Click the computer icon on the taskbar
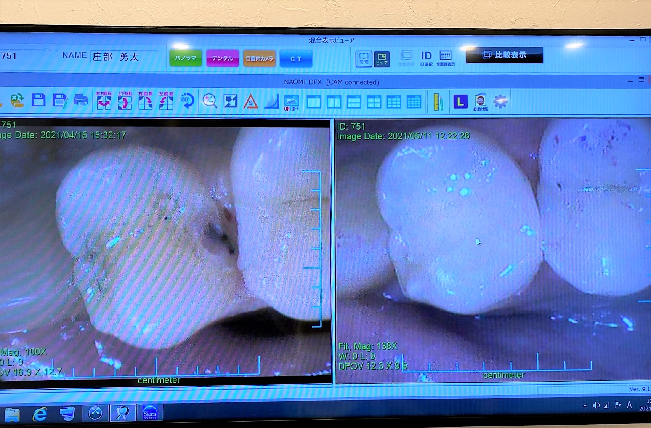The image size is (651, 428). (67, 414)
